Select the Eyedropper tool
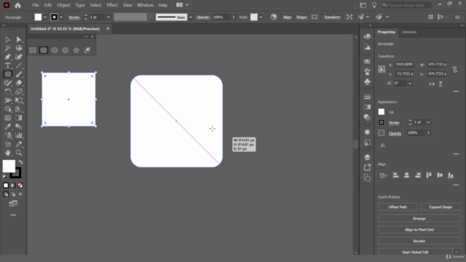466x262 pixels. (x=8, y=127)
